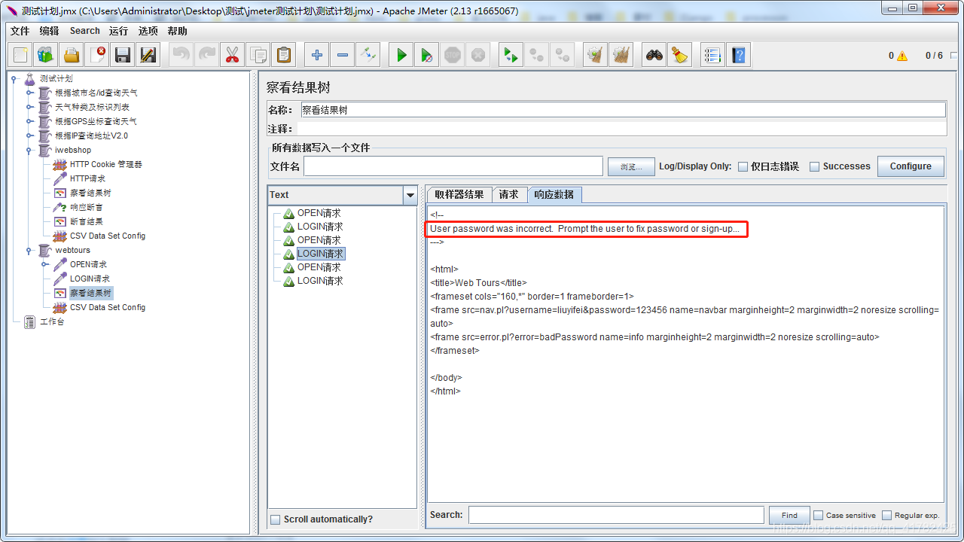Click the Configure button
The width and height of the screenshot is (964, 542).
coord(911,166)
